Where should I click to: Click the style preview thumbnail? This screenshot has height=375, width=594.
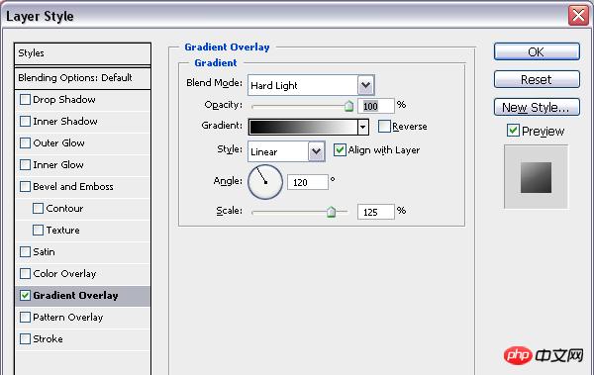(x=536, y=177)
